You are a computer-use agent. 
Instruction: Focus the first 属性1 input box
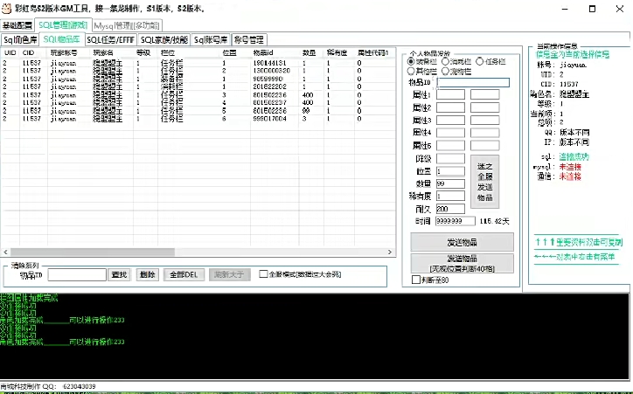(x=450, y=94)
